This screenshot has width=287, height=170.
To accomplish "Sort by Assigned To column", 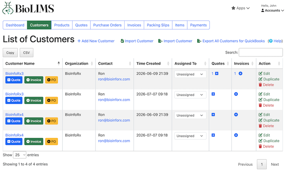I will 190,63.
